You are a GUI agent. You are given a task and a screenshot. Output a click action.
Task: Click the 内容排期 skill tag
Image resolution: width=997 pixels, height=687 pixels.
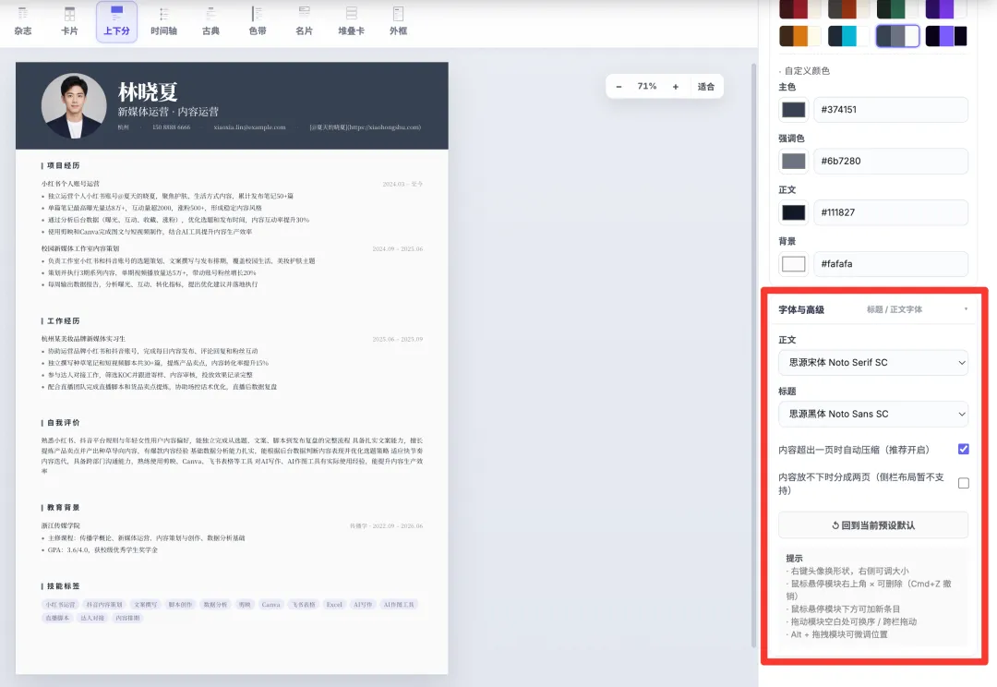click(127, 619)
